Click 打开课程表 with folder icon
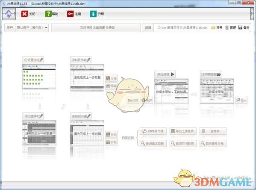256x190 pixels. click(x=211, y=74)
